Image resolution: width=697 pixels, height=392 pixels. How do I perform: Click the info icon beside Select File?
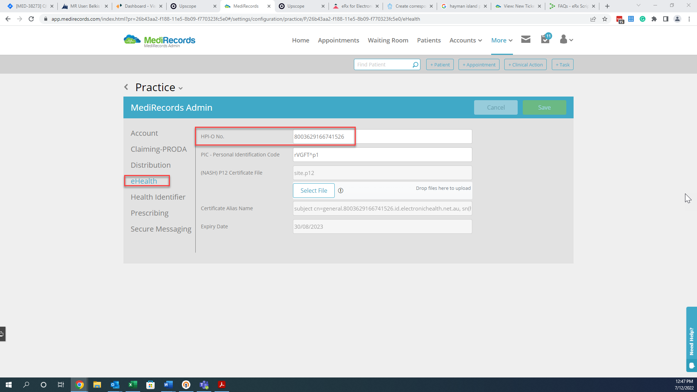tap(341, 191)
